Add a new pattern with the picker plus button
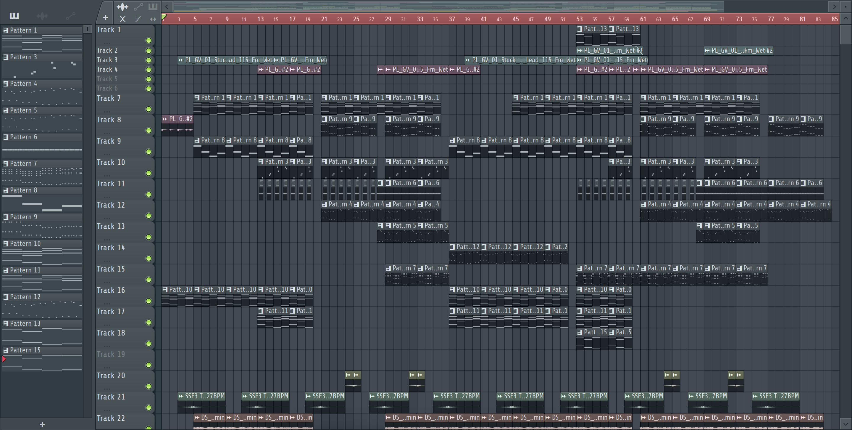852x430 pixels. coord(42,424)
